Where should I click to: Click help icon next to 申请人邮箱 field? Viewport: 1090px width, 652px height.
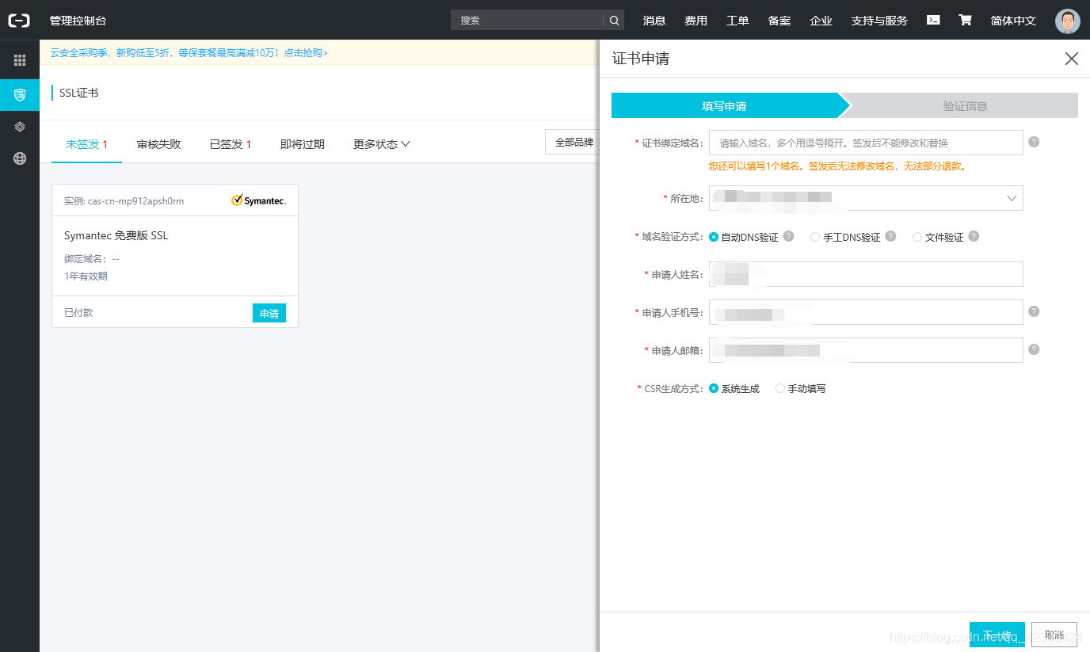pyautogui.click(x=1034, y=349)
